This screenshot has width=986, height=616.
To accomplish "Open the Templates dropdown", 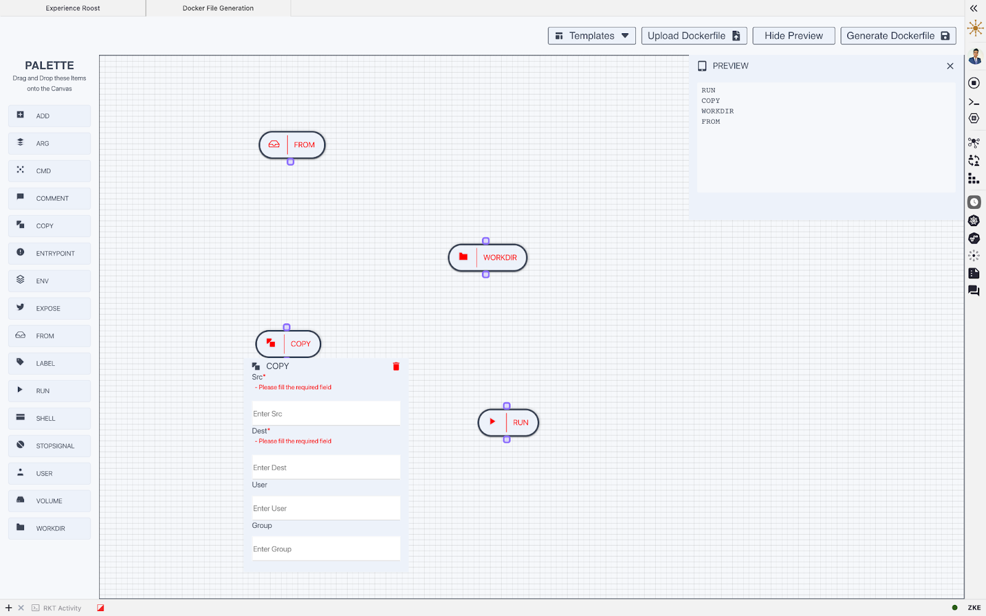I will pyautogui.click(x=592, y=36).
